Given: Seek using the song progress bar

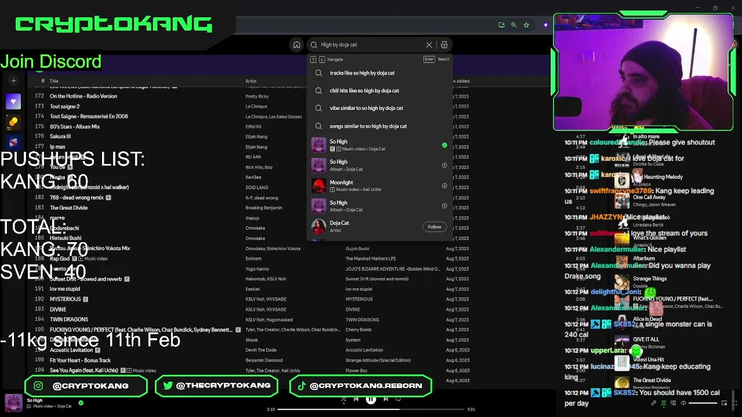Looking at the screenshot, I should pyautogui.click(x=371, y=409).
